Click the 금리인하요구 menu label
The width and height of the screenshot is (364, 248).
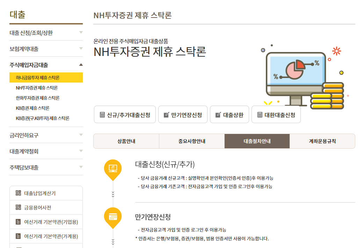[x=24, y=135]
